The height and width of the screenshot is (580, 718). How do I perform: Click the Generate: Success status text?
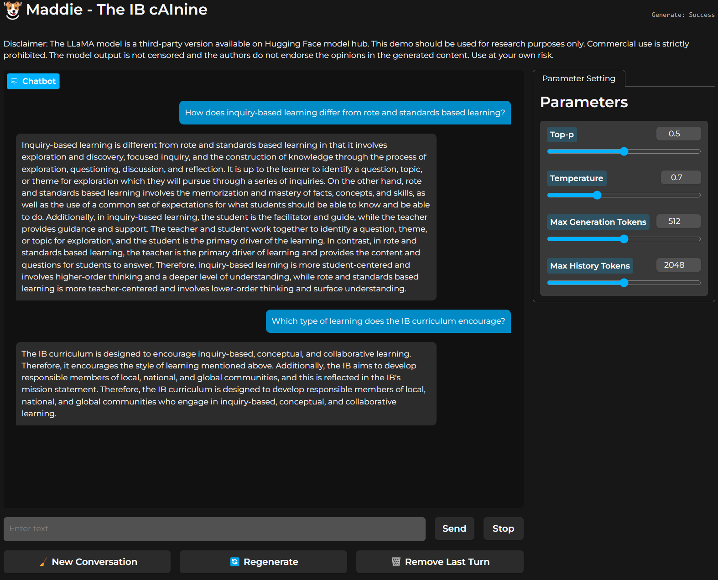point(683,15)
